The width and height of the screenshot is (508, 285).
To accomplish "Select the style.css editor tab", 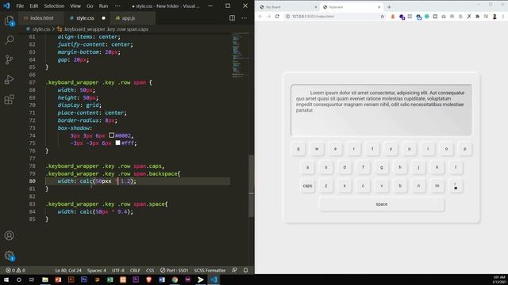I will click(x=85, y=18).
